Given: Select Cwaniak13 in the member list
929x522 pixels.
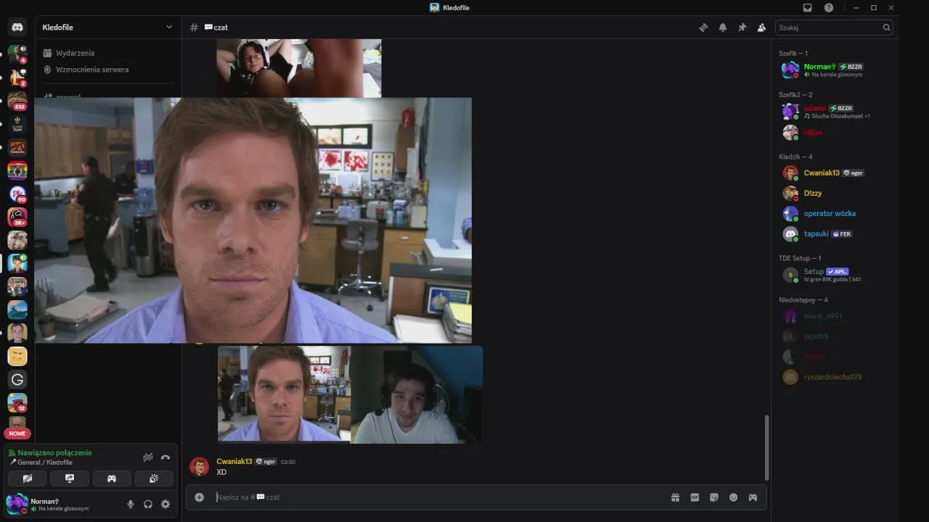Looking at the screenshot, I should tap(835, 173).
